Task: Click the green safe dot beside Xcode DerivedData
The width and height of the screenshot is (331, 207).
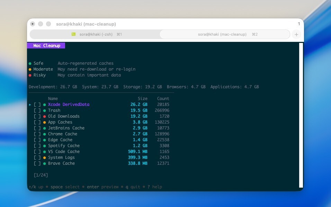Action: pyautogui.click(x=45, y=105)
